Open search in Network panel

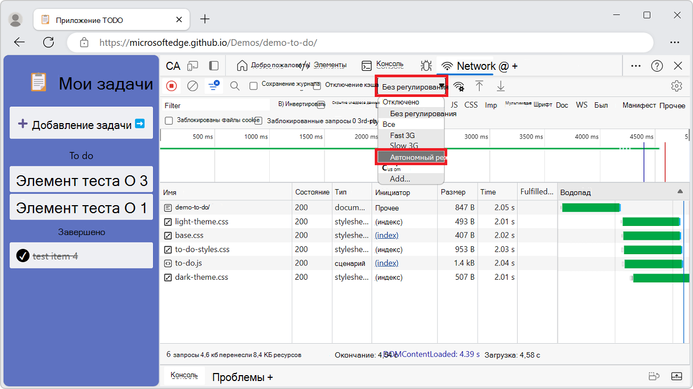235,86
